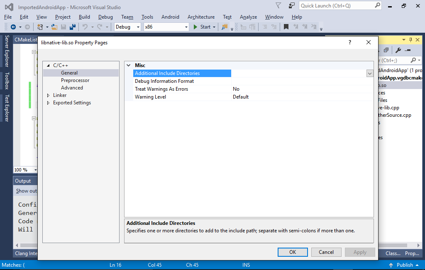Open Solution Explorer window options dropdown
The height and width of the screenshot is (270, 425).
point(404,40)
